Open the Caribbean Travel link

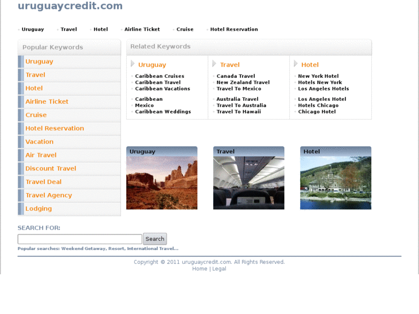coord(158,82)
